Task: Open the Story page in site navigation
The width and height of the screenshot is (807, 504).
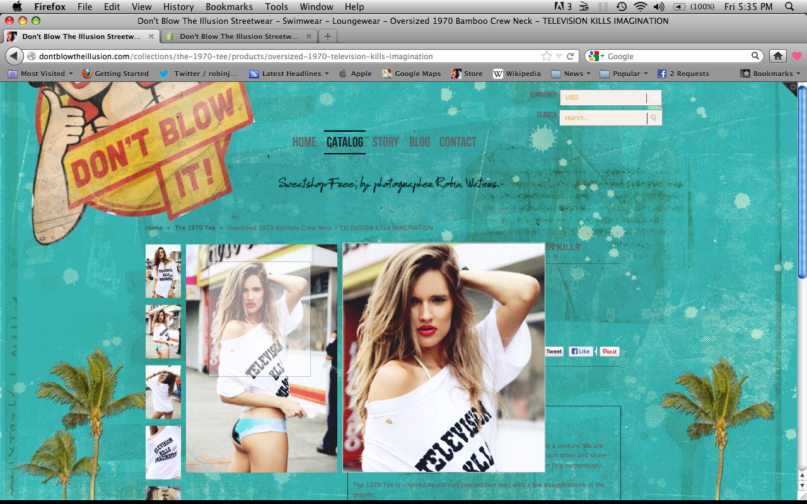Action: (385, 142)
